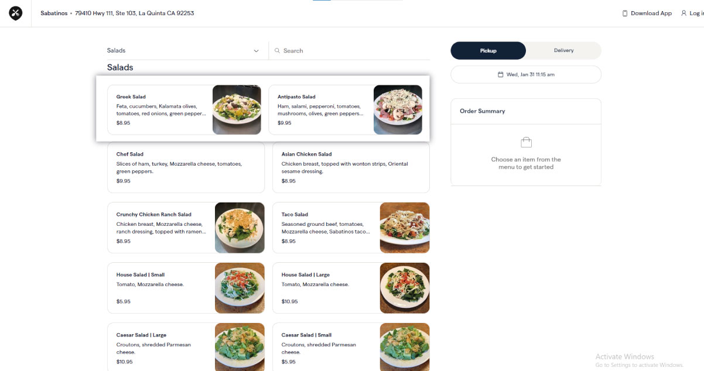This screenshot has width=704, height=371.
Task: Switch to the Delivery tab
Action: coord(563,50)
